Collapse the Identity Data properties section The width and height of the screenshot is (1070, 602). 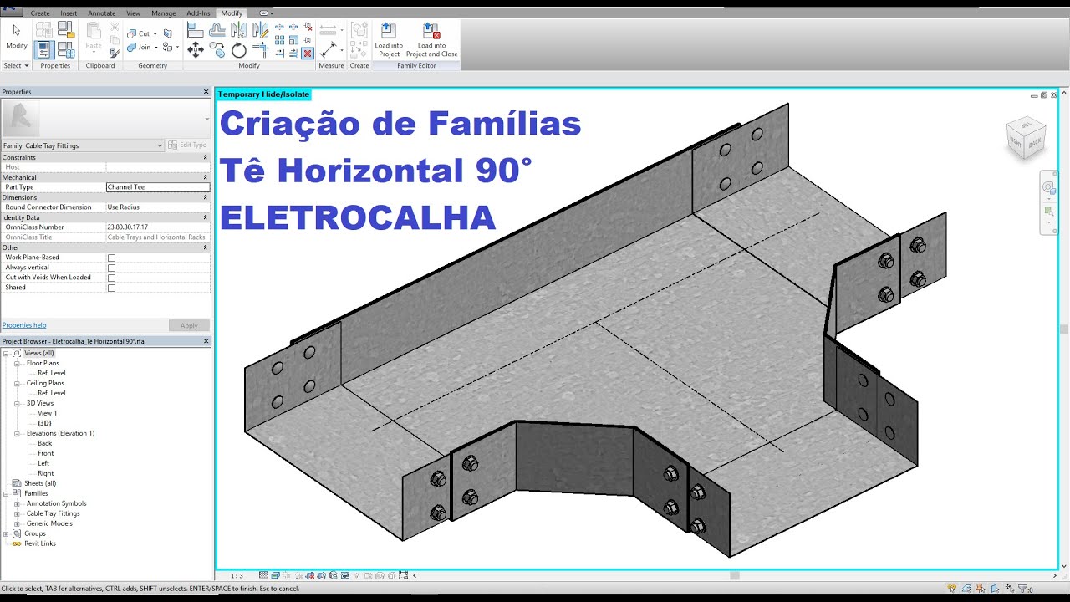click(206, 217)
